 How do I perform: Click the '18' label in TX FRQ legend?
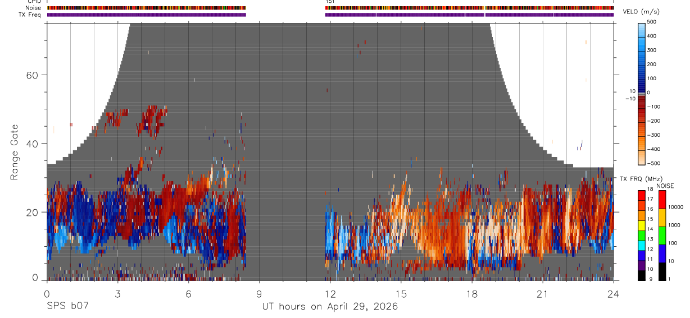point(651,189)
